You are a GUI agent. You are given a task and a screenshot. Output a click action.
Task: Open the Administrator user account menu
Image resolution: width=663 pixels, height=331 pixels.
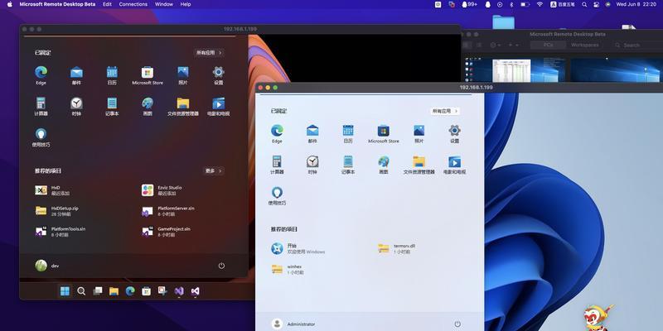tap(294, 324)
